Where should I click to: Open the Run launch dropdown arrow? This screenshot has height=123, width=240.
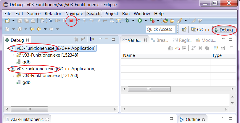click(146, 20)
